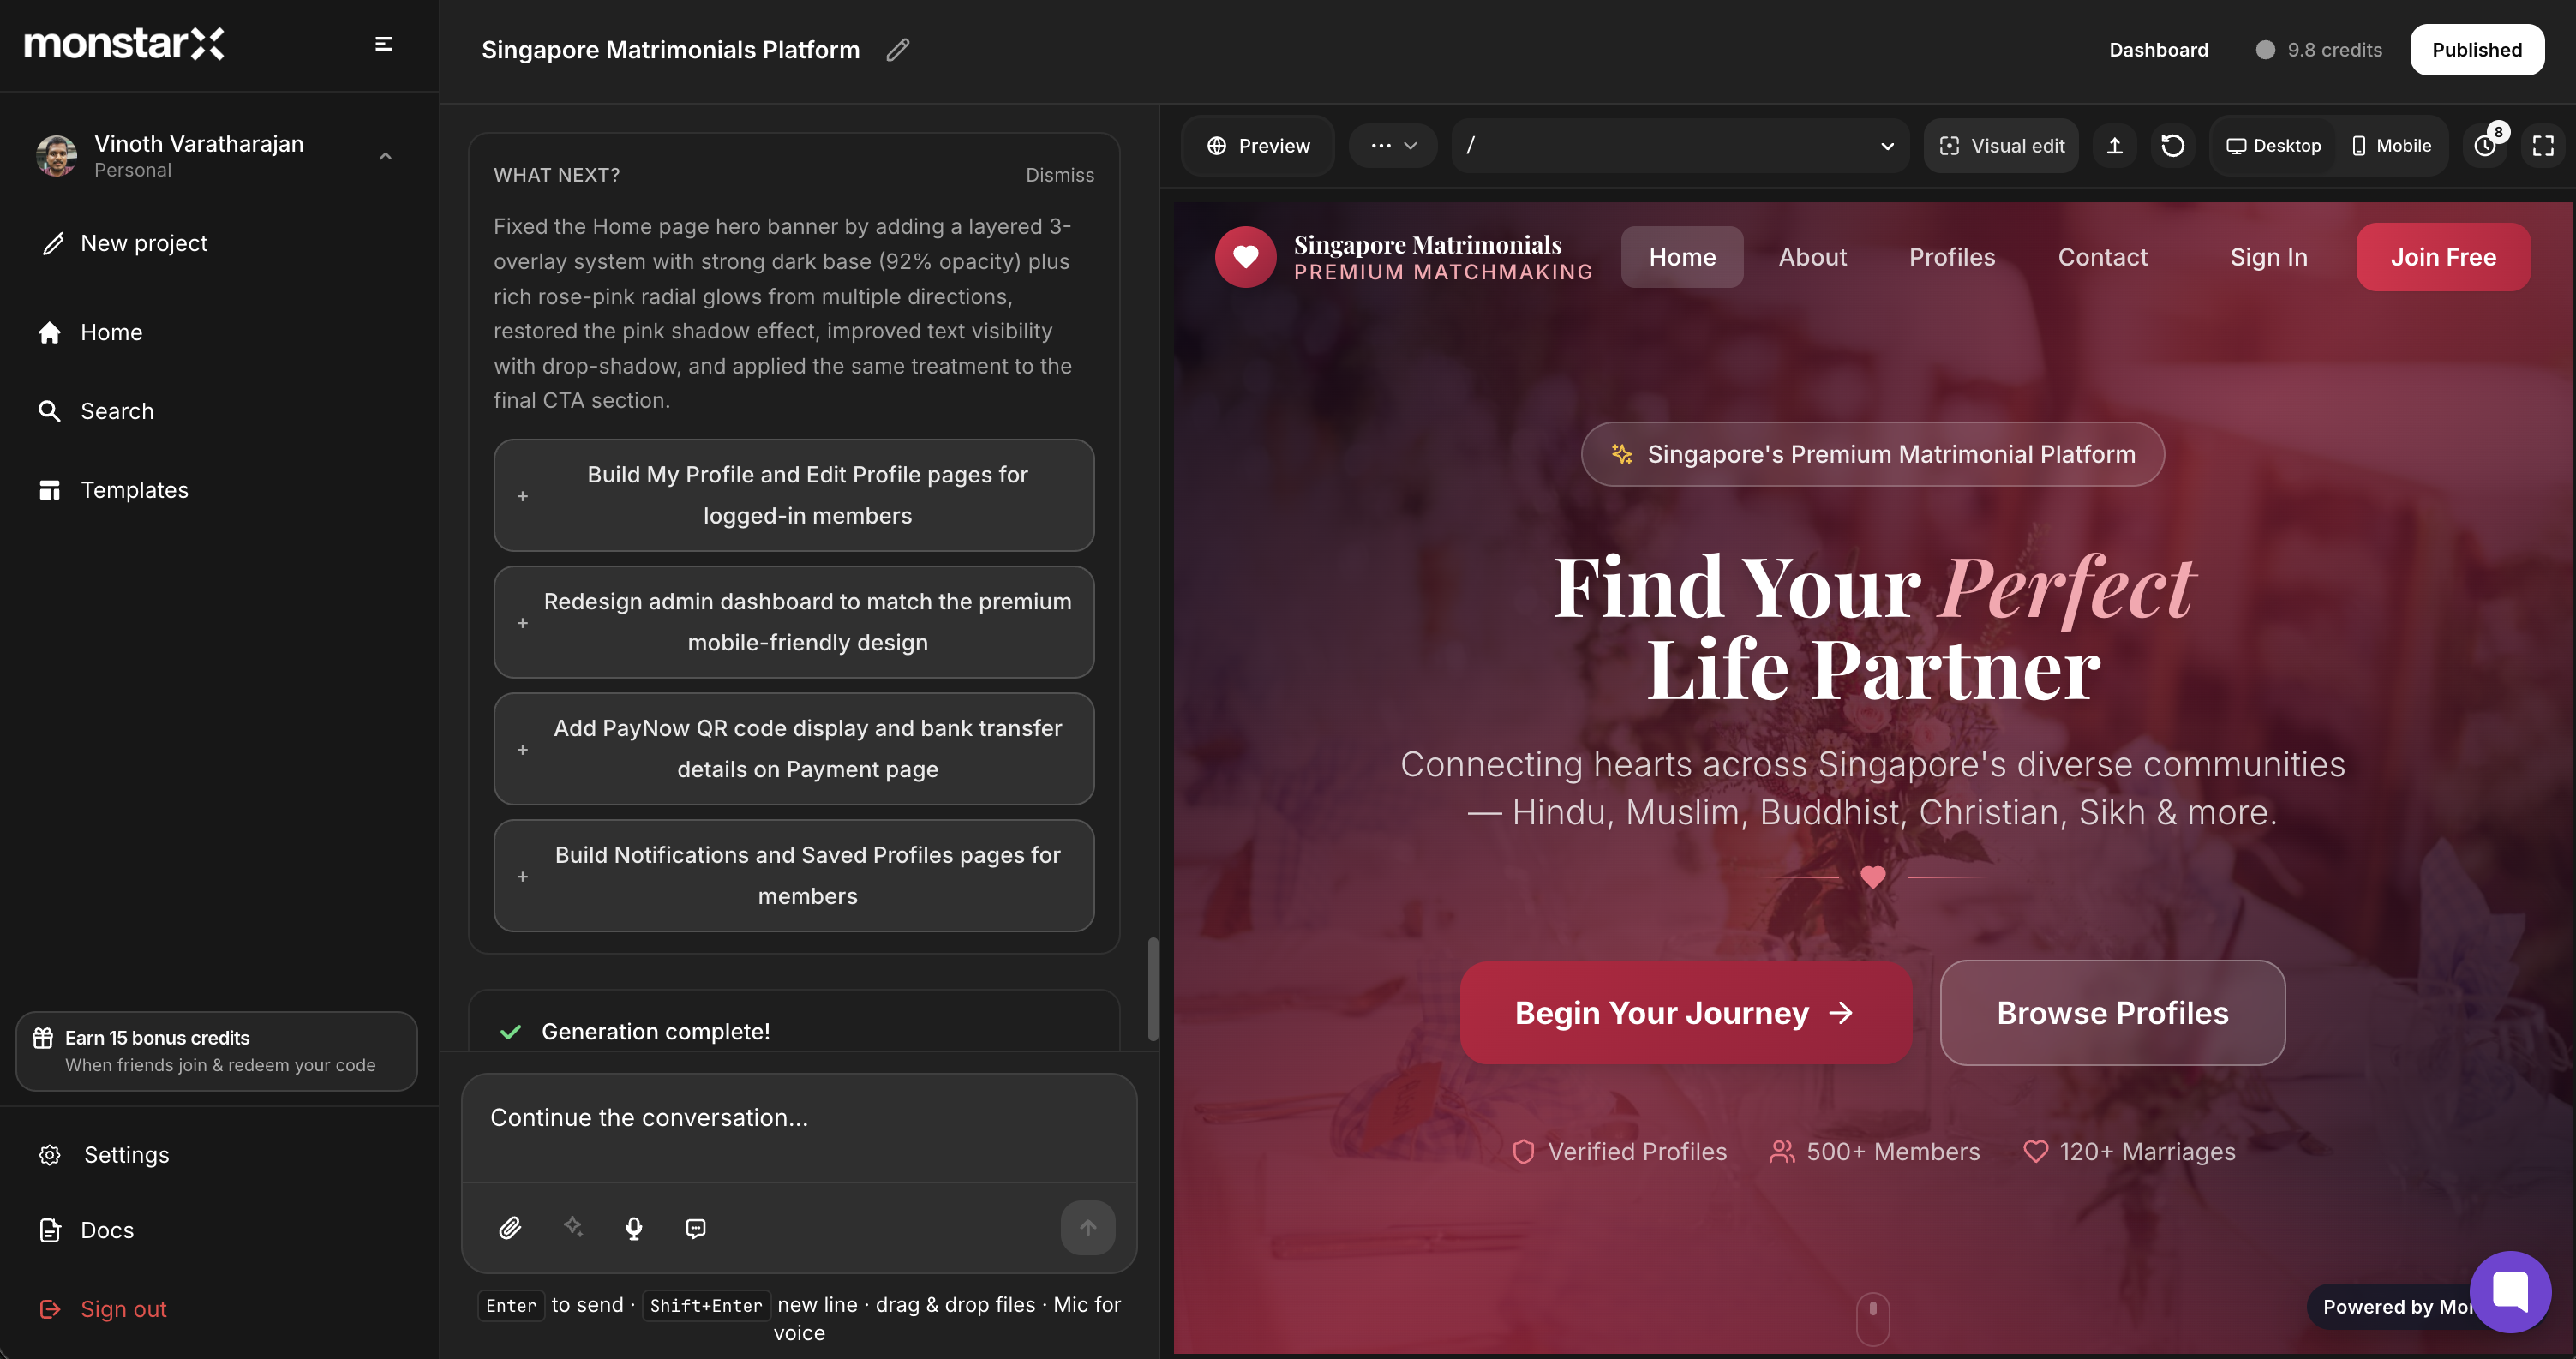This screenshot has width=2576, height=1359.
Task: Click Browse Profiles button
Action: 2112,1013
